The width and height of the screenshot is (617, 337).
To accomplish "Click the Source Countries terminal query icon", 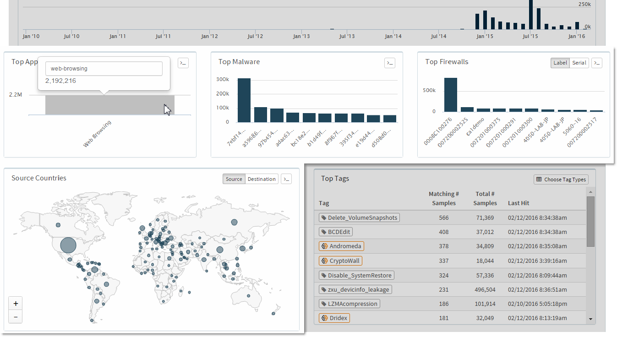I will (286, 179).
